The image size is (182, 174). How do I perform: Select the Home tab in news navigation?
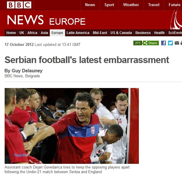(x=11, y=33)
